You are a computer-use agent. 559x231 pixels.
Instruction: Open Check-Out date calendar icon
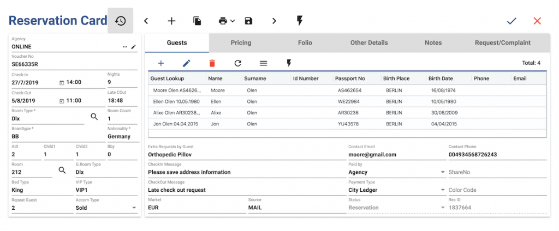pos(61,101)
